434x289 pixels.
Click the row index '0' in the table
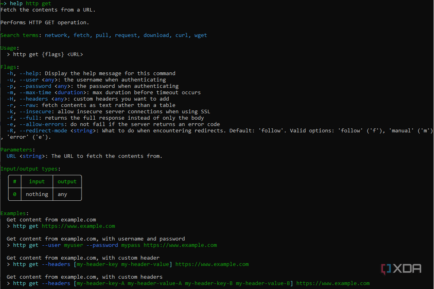[x=15, y=194]
